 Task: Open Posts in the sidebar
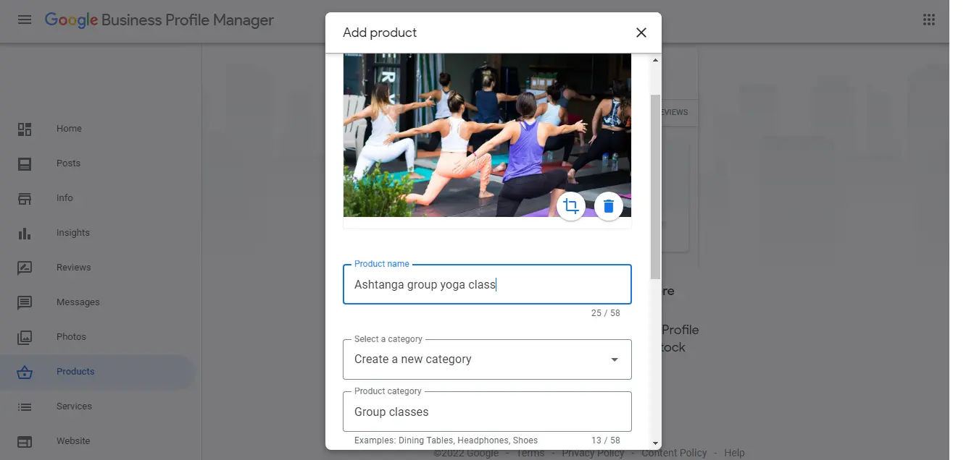tap(68, 163)
